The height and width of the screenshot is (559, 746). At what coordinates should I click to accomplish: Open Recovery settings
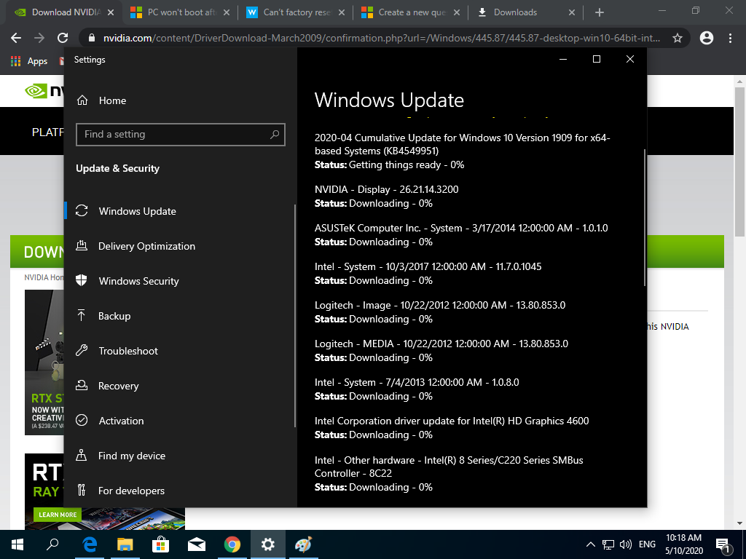pyautogui.click(x=119, y=386)
